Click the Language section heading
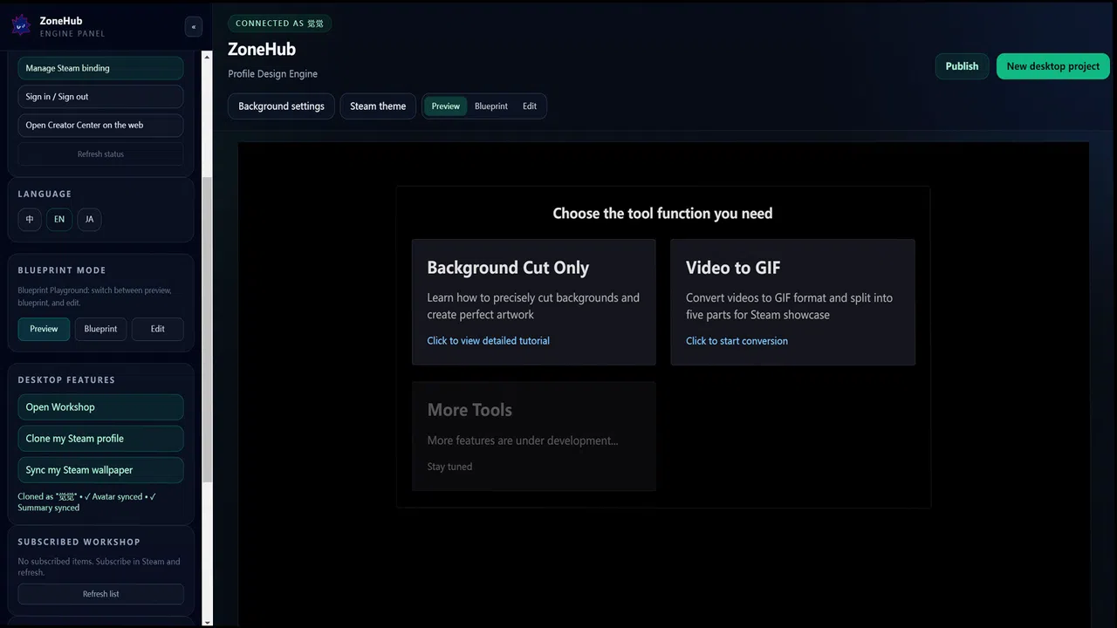1117x628 pixels. pos(45,194)
